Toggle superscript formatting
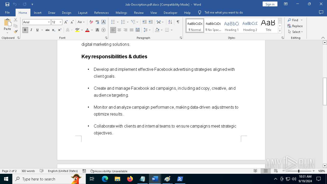327x184 pixels. 60,30
